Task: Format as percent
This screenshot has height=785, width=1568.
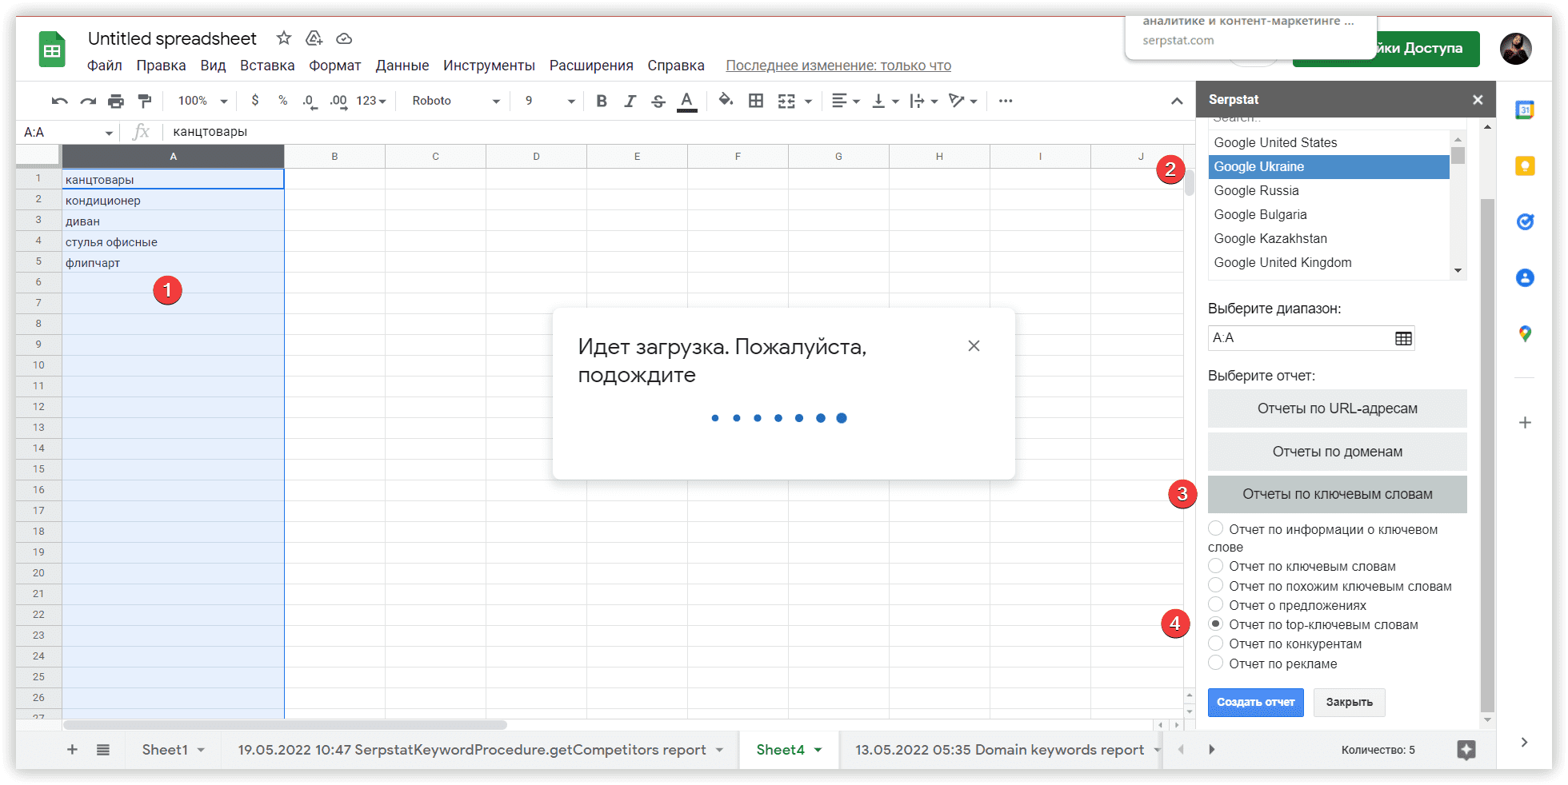Action: point(282,100)
